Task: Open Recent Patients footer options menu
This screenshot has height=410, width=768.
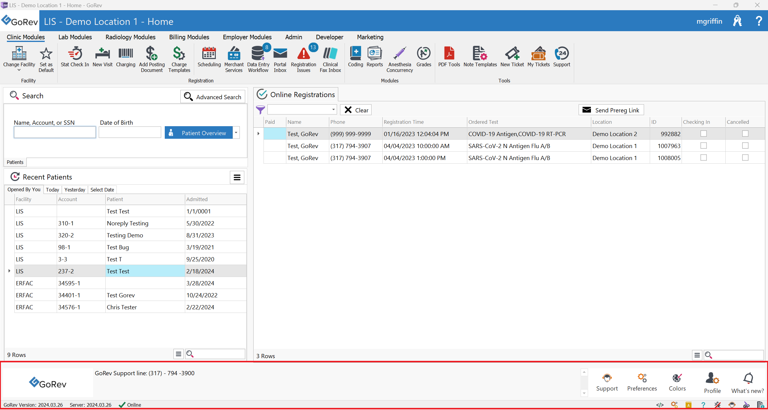Action: tap(179, 354)
